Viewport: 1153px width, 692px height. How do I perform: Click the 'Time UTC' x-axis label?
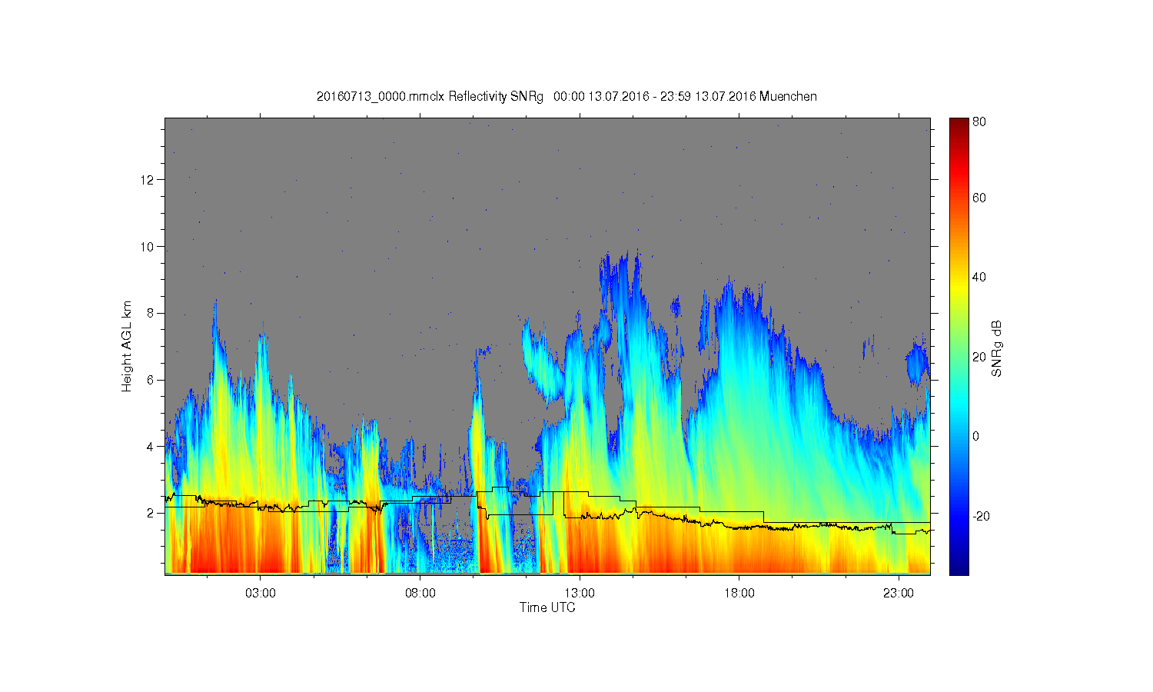click(x=547, y=607)
